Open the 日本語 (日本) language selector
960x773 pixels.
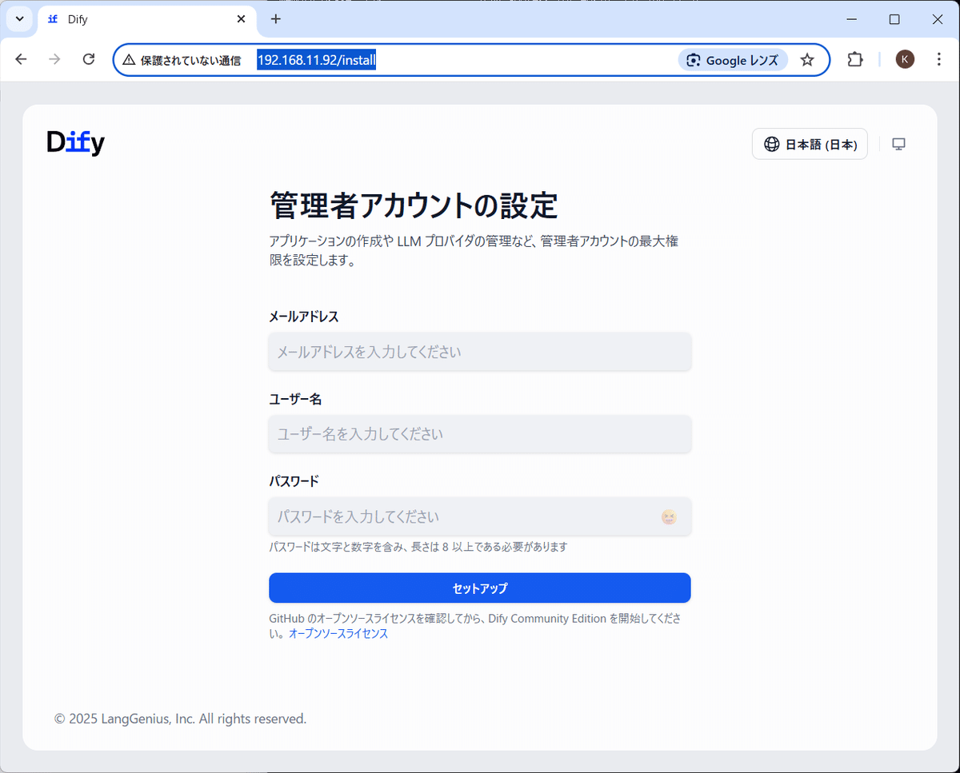[x=810, y=144]
